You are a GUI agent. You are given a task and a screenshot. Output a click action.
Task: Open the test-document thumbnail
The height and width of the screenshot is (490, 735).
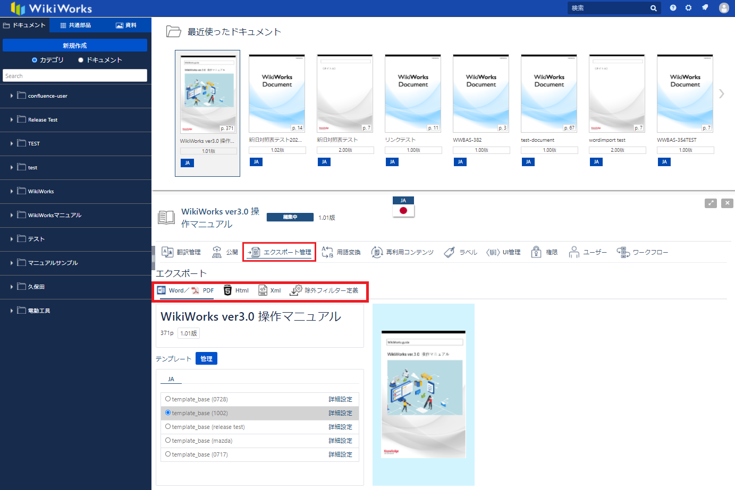coord(548,93)
